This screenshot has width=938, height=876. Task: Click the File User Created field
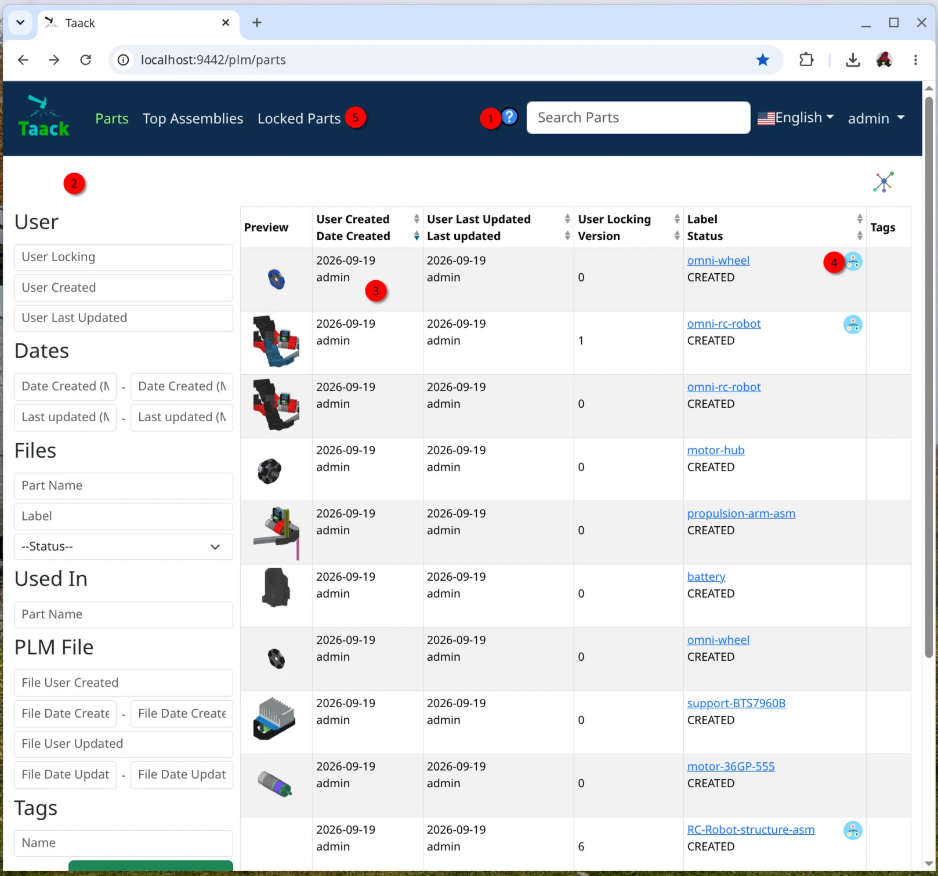pyautogui.click(x=124, y=683)
